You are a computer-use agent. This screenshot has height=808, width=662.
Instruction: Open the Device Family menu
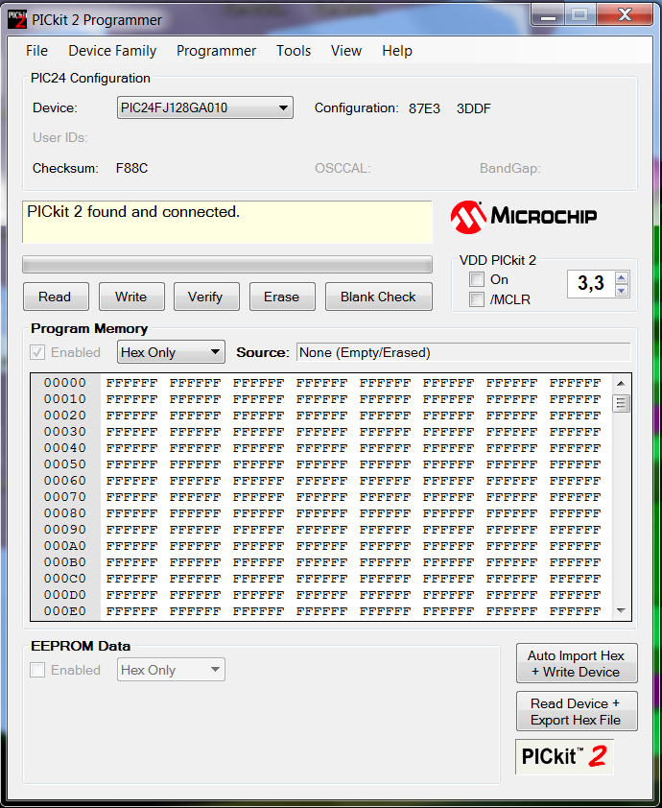(112, 51)
